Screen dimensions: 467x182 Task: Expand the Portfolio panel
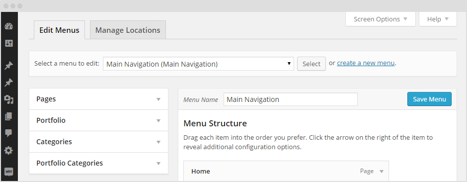pos(98,120)
